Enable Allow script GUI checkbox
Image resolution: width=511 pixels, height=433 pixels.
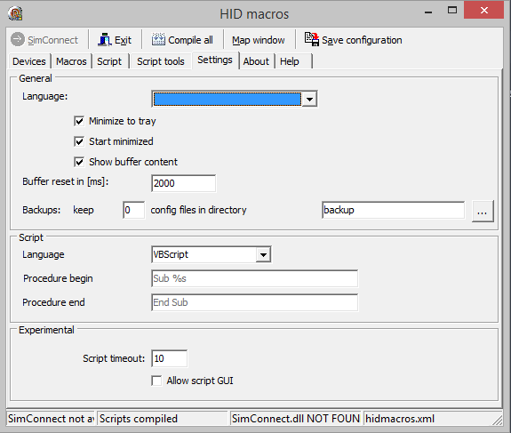pyautogui.click(x=156, y=381)
